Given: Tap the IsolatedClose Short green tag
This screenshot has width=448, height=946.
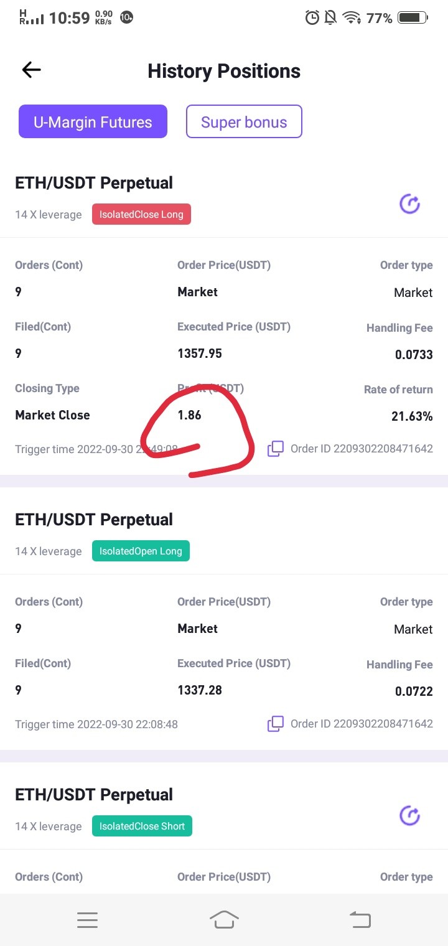Looking at the screenshot, I should 142,827.
